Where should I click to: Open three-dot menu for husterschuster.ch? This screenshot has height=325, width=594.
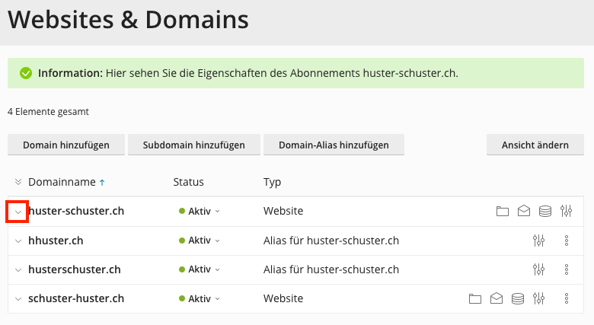point(566,269)
